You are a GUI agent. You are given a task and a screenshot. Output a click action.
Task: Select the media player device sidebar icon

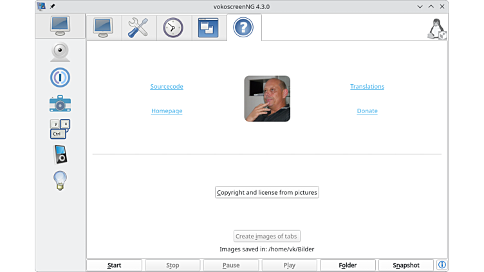click(x=60, y=155)
